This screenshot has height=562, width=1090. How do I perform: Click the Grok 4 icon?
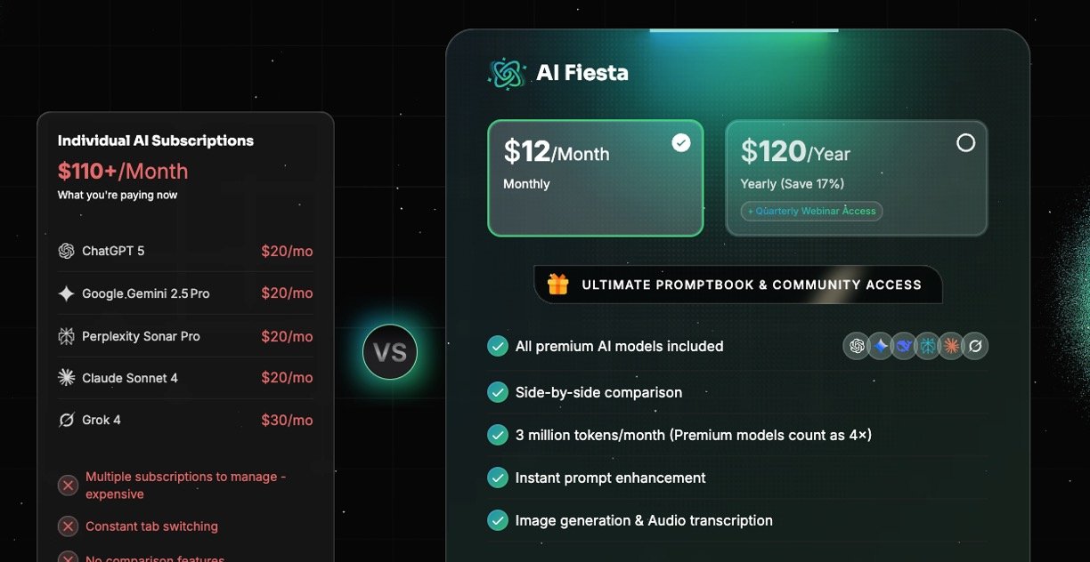66,420
